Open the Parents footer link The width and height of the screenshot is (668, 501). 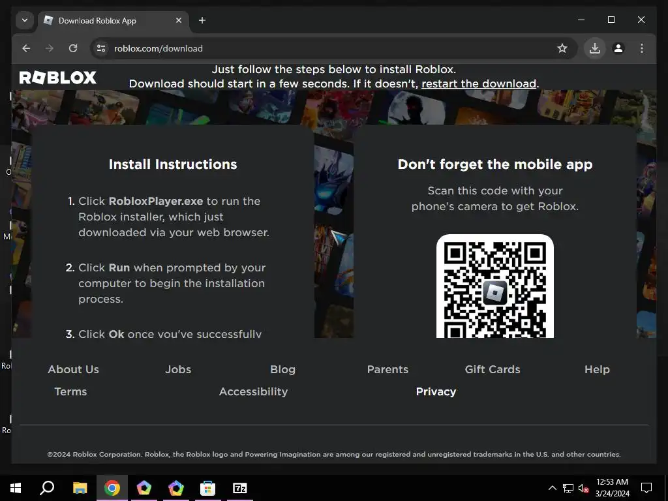(387, 369)
